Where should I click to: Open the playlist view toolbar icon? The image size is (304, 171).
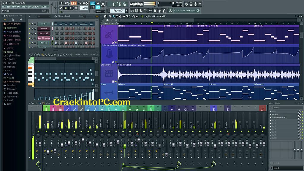pos(132,11)
